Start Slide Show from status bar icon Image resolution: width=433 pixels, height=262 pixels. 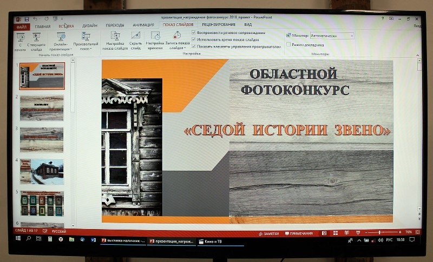click(x=358, y=233)
